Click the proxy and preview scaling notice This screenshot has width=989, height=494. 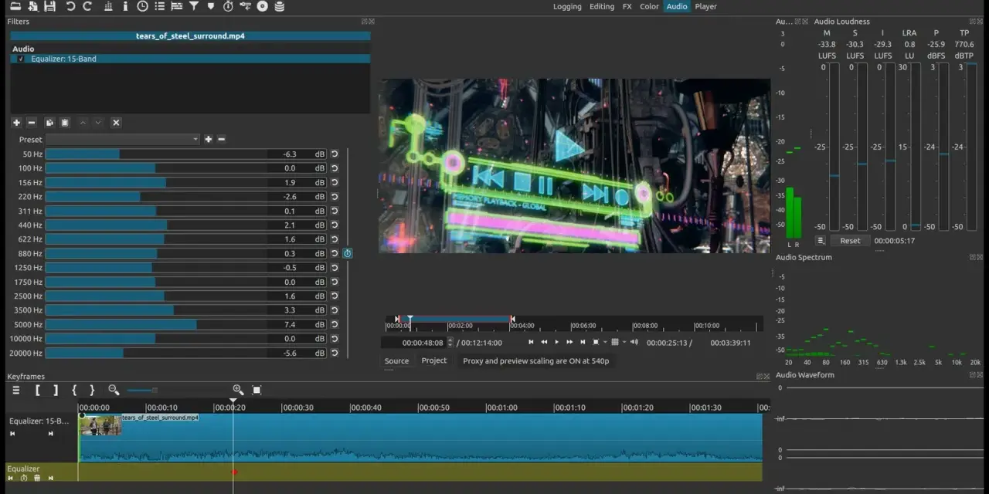tap(536, 360)
